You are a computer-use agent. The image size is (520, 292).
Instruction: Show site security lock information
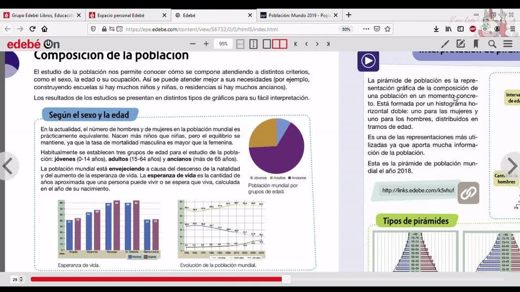104,29
